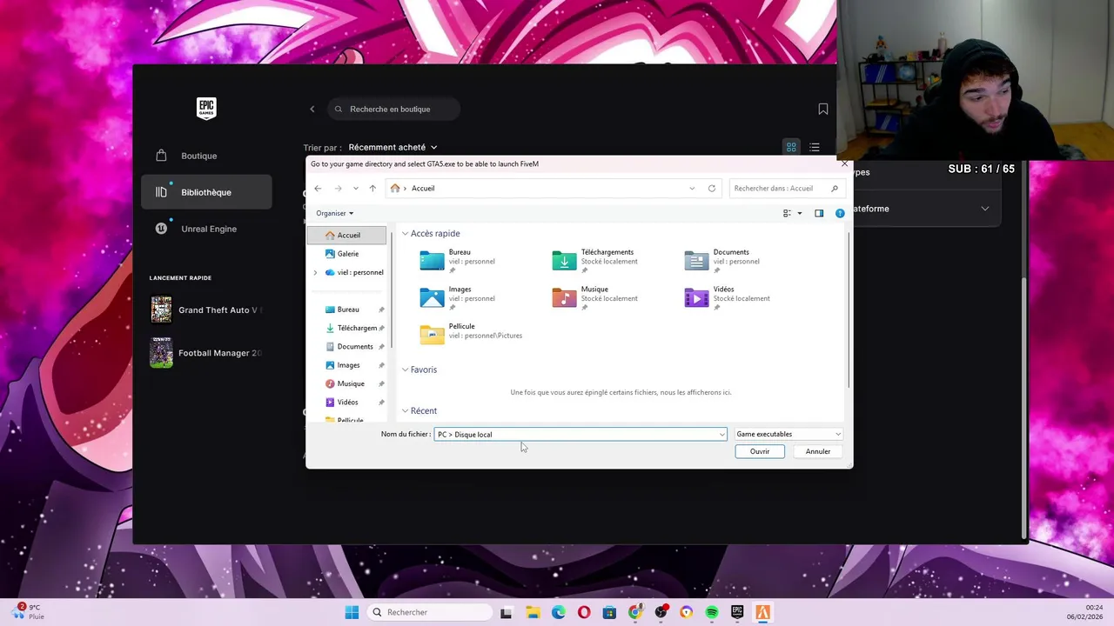Select Téléchargements in navigation pane
The height and width of the screenshot is (626, 1114).
pyautogui.click(x=346, y=328)
